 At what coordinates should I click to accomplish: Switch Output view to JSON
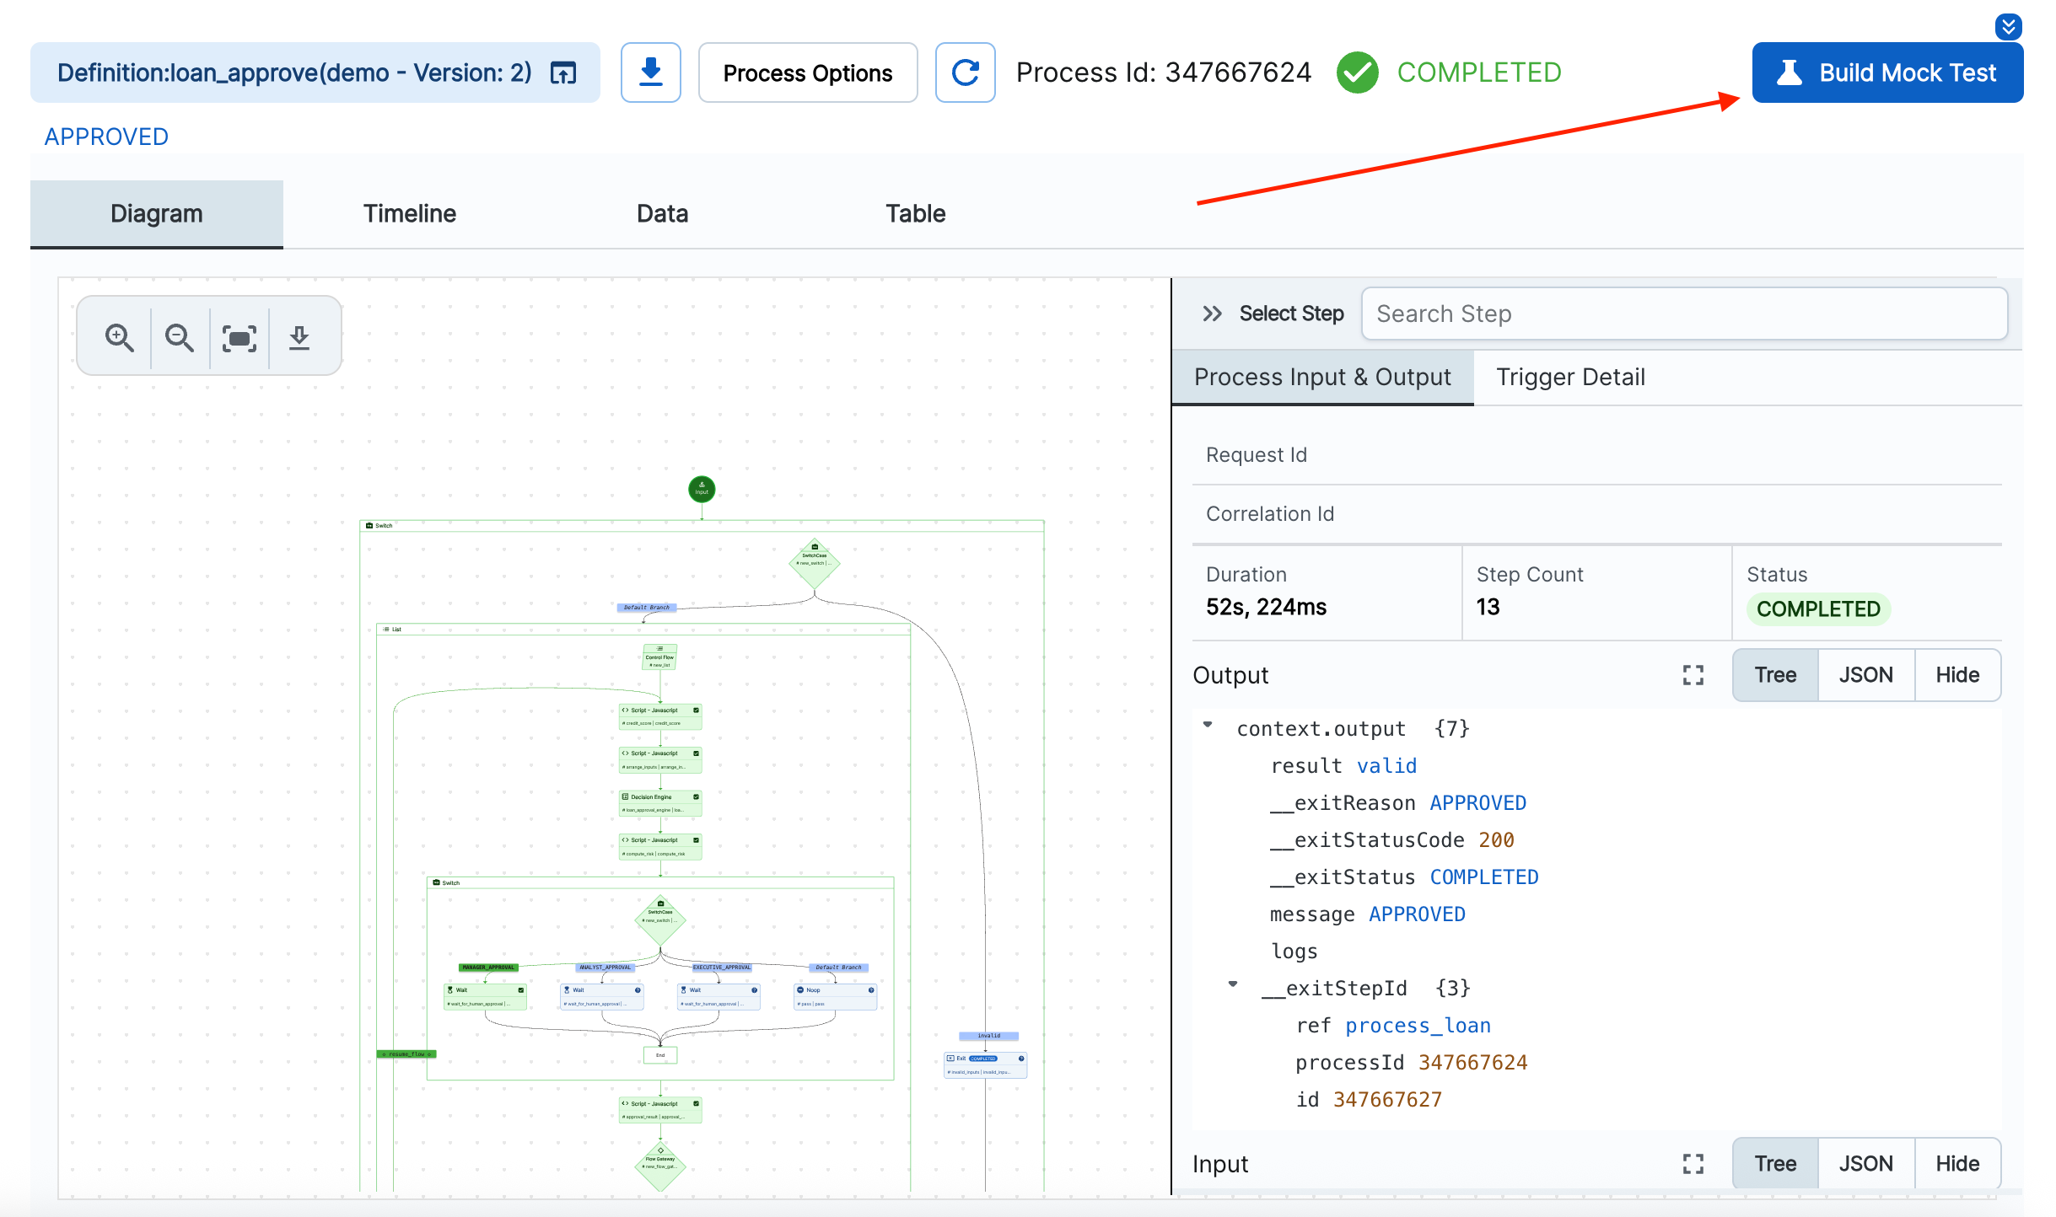1866,674
